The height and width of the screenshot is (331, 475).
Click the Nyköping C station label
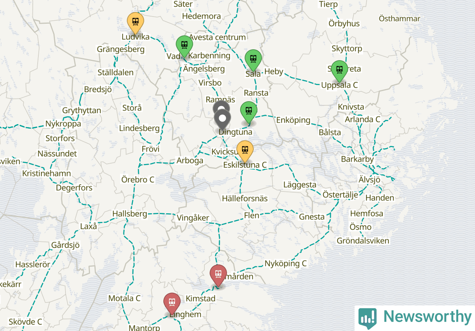click(x=286, y=263)
